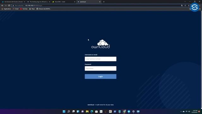Screen dimensions: 202x114
Task: Show hidden system tray icons
Action: [181, 111]
